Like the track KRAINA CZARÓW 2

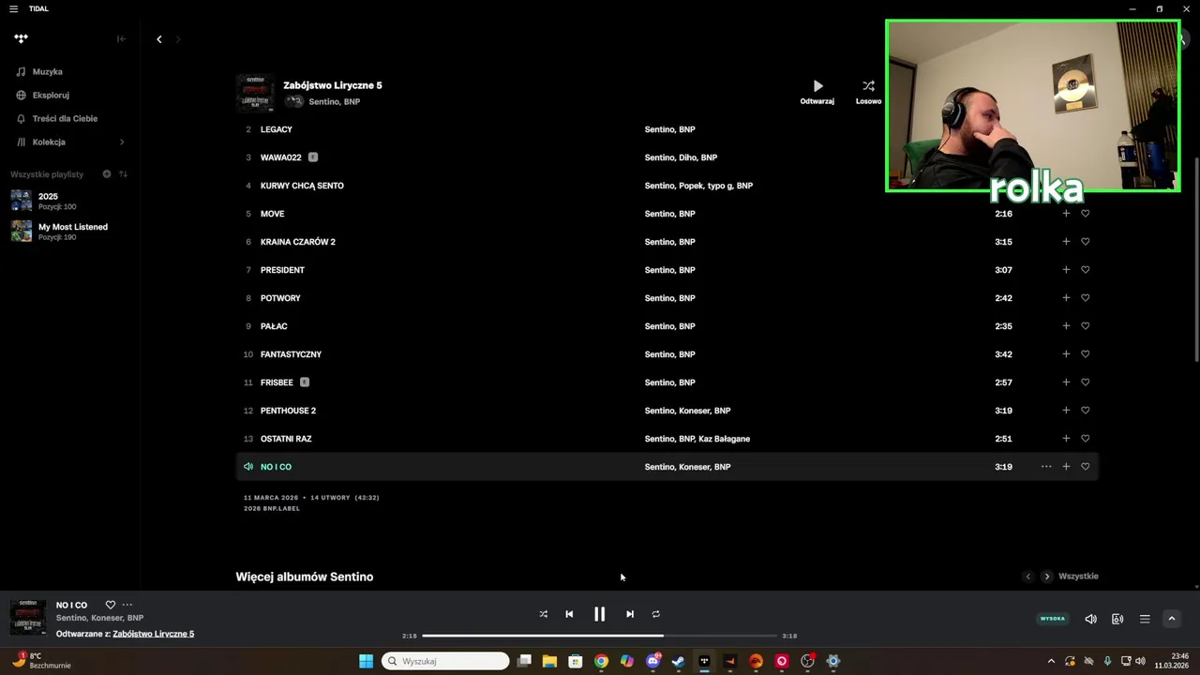[1086, 242]
